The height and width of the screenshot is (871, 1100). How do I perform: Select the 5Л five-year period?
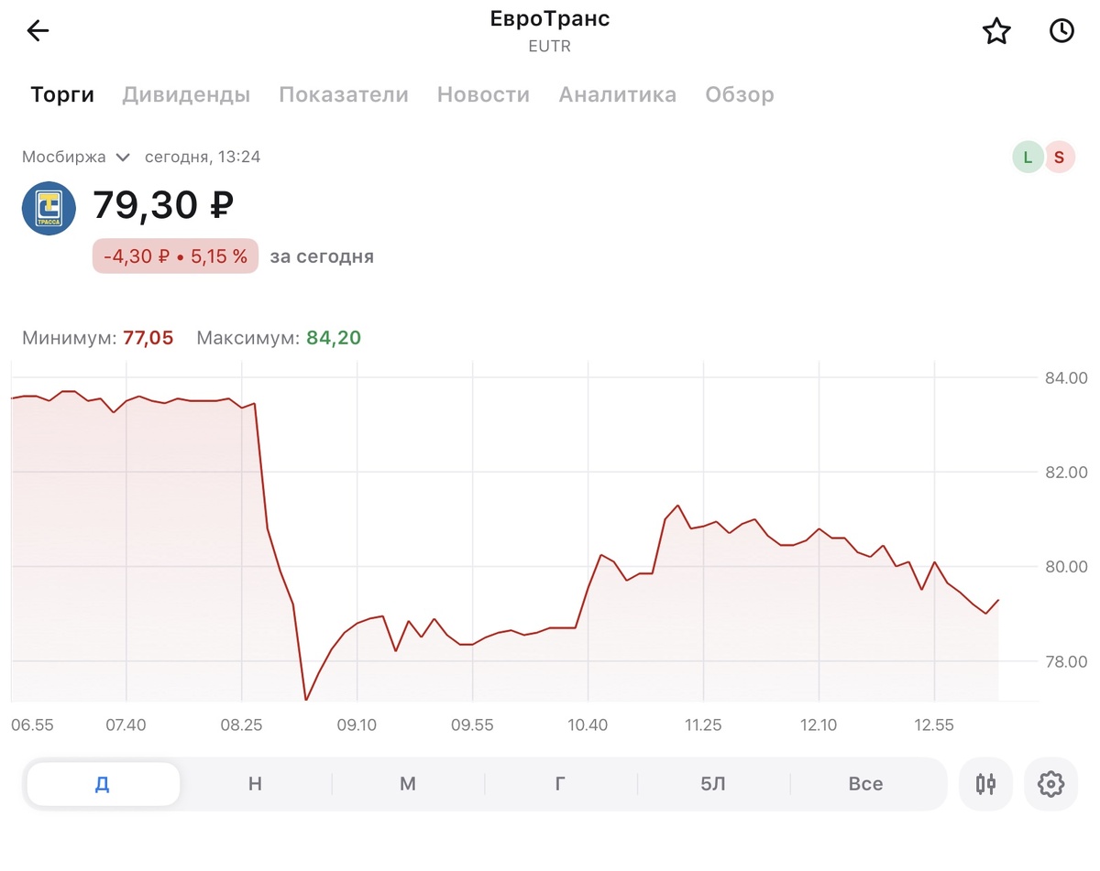pos(713,784)
